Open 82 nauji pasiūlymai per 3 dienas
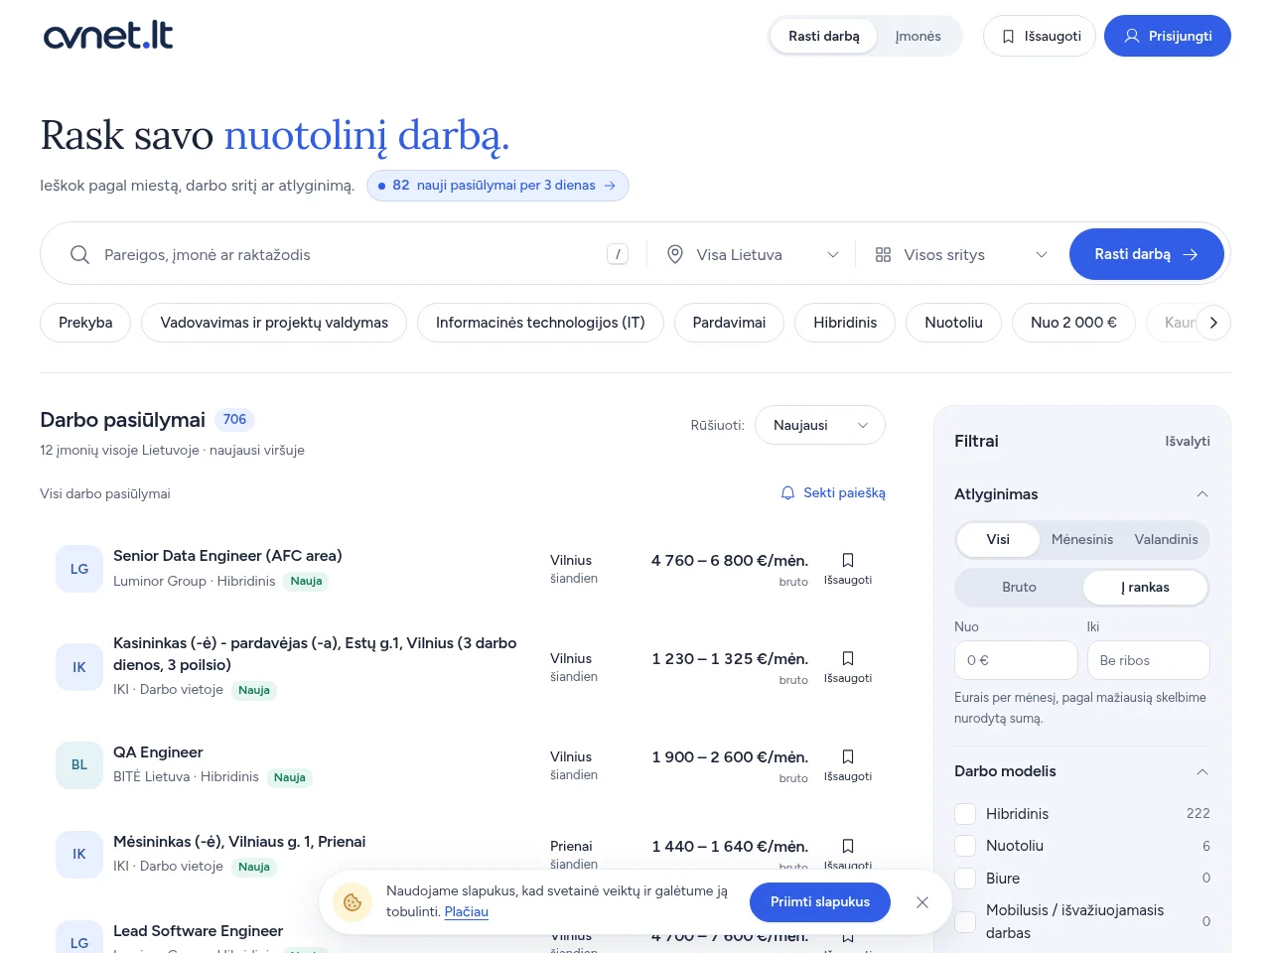The width and height of the screenshot is (1271, 953). (497, 186)
